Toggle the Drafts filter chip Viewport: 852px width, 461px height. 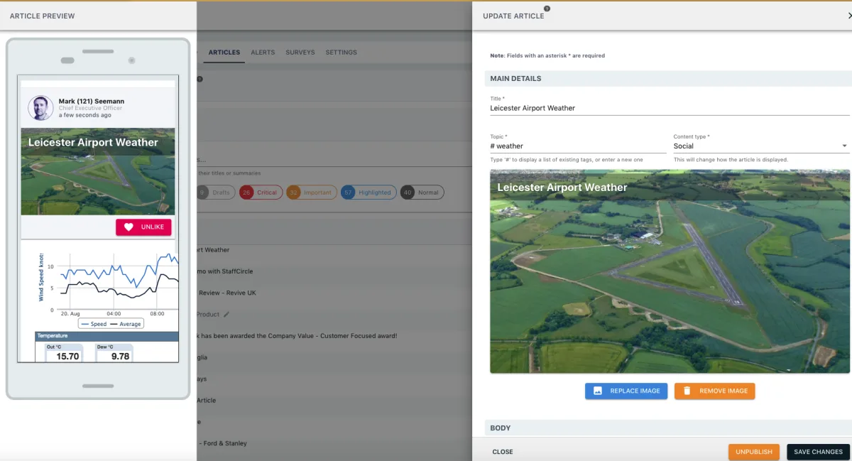[x=215, y=192]
